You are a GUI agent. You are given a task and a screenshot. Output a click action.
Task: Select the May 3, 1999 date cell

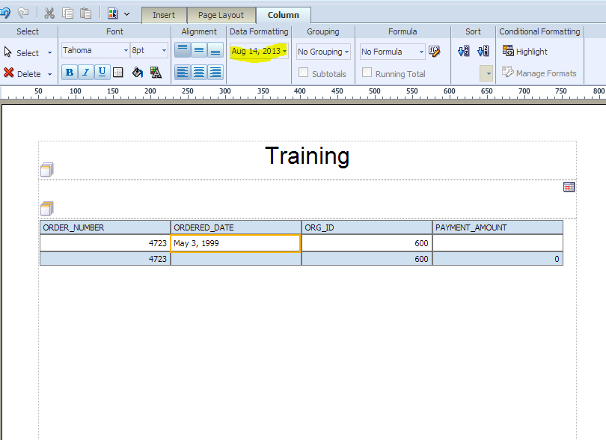tap(236, 243)
